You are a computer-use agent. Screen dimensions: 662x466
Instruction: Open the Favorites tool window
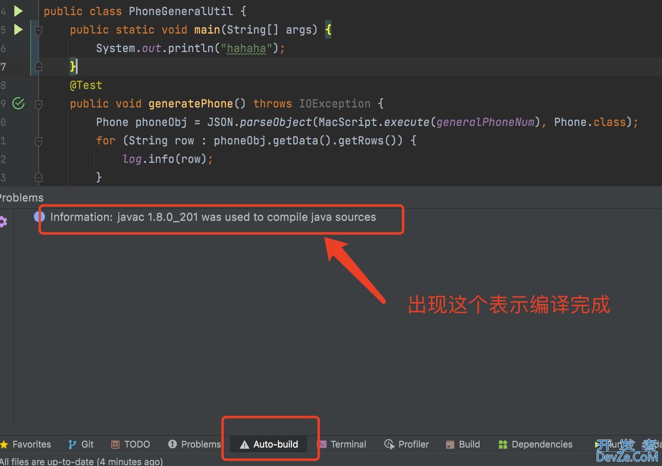pyautogui.click(x=26, y=444)
